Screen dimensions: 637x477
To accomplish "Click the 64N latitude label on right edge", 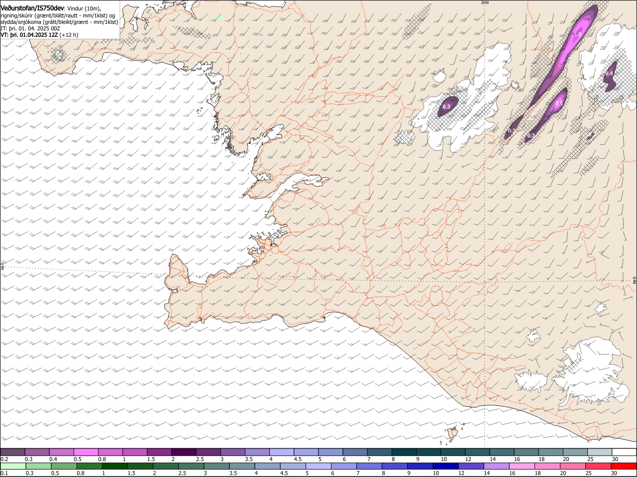I will point(635,280).
